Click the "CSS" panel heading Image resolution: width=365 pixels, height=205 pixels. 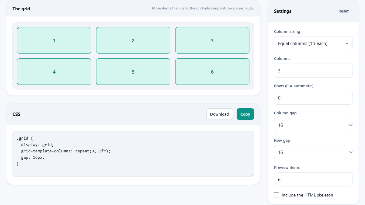click(x=16, y=114)
